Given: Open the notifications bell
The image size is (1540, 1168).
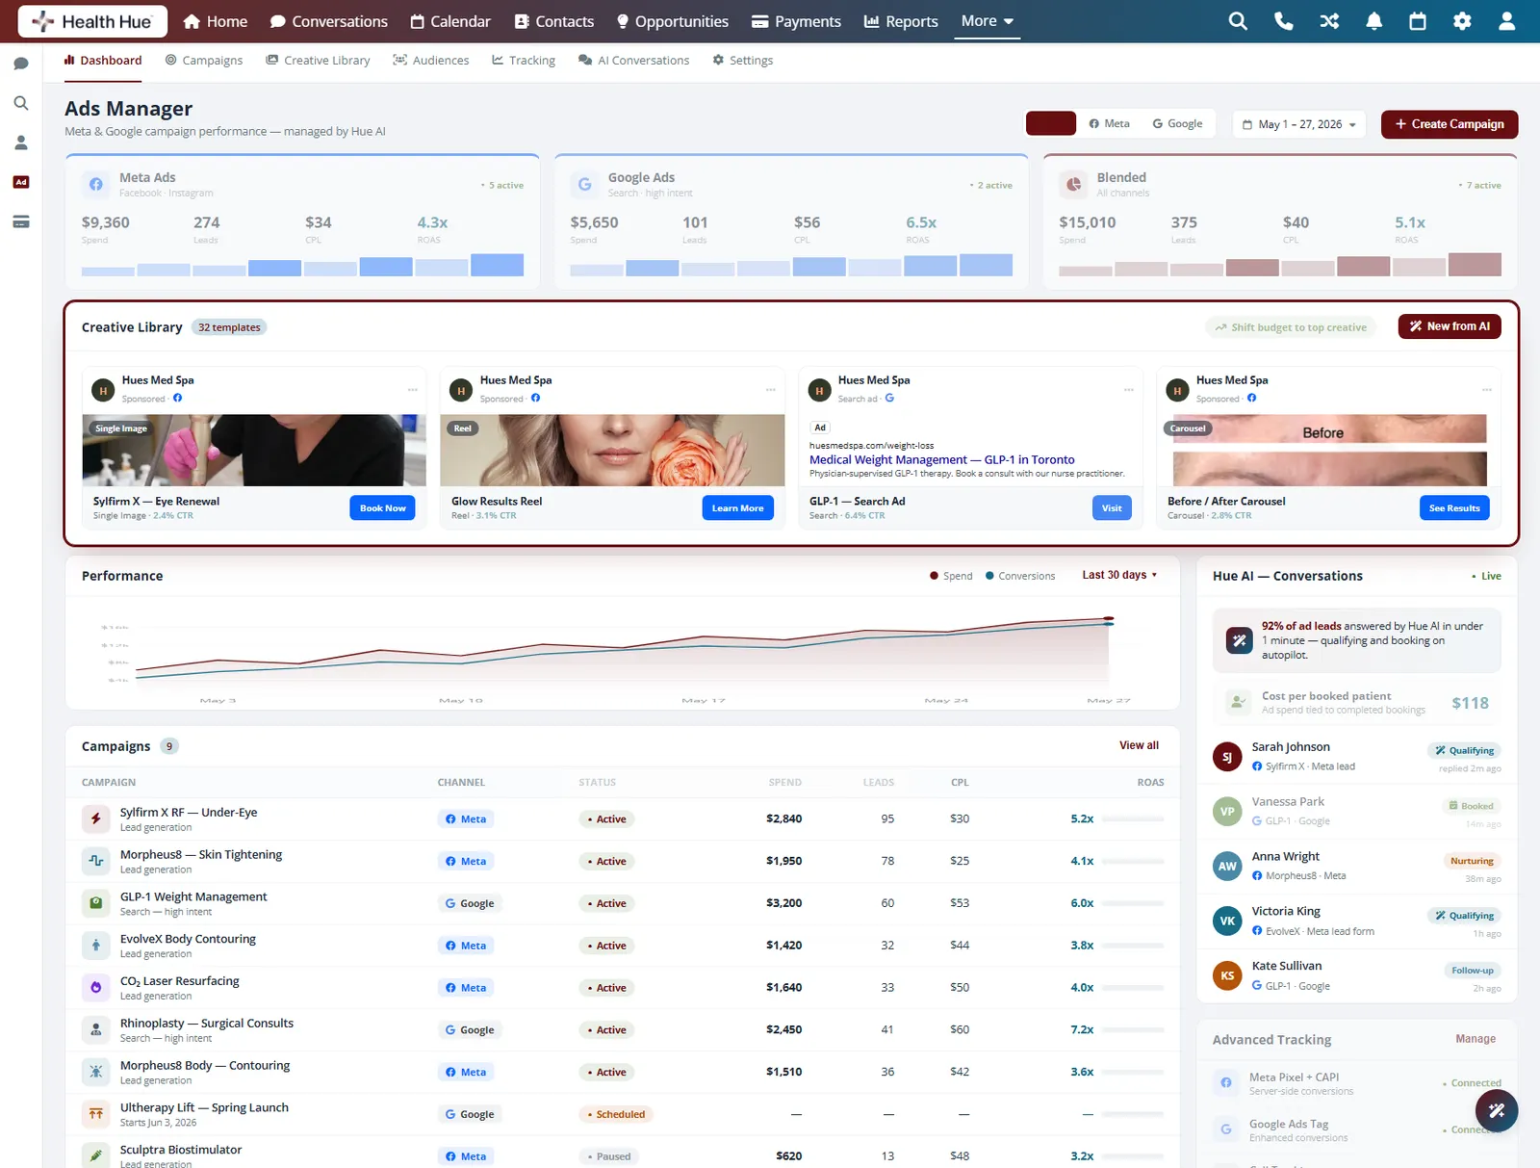Looking at the screenshot, I should pyautogui.click(x=1373, y=21).
